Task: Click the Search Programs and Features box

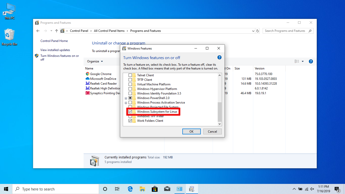Action: [x=285, y=31]
